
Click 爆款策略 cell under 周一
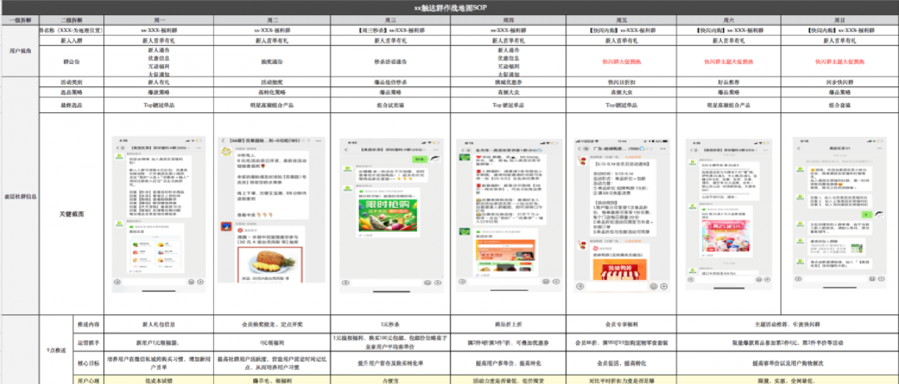pos(158,92)
